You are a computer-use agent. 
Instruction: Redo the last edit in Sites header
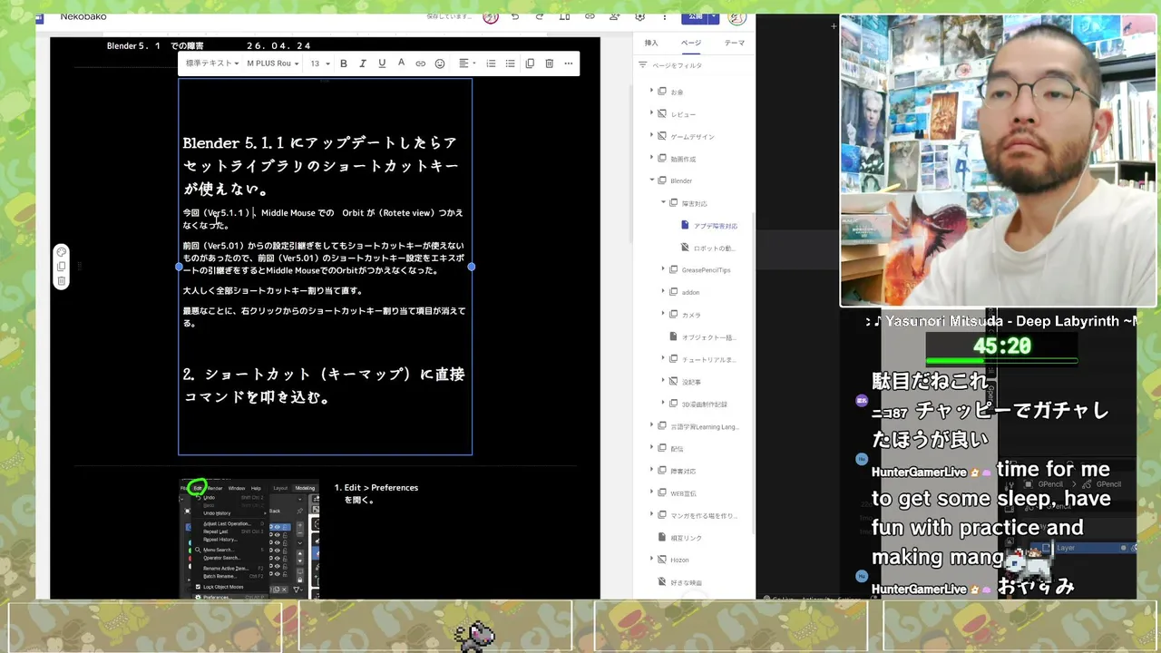click(x=540, y=16)
